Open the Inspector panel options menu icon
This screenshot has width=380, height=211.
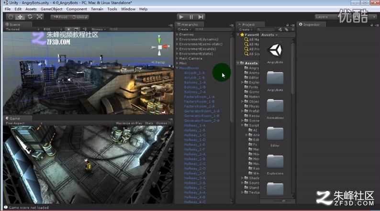[x=377, y=25]
